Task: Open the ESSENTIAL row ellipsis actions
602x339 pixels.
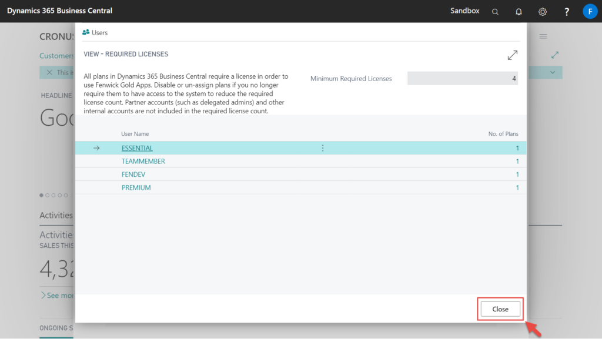Action: point(322,148)
